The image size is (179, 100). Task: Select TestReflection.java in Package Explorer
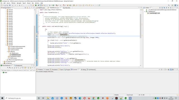[x=16, y=55]
